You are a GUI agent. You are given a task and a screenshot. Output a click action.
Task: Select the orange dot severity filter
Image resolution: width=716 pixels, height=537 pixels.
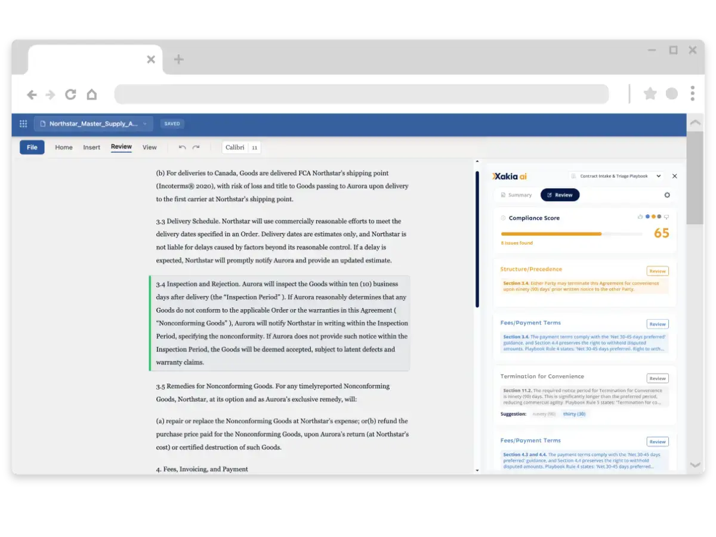pyautogui.click(x=653, y=217)
